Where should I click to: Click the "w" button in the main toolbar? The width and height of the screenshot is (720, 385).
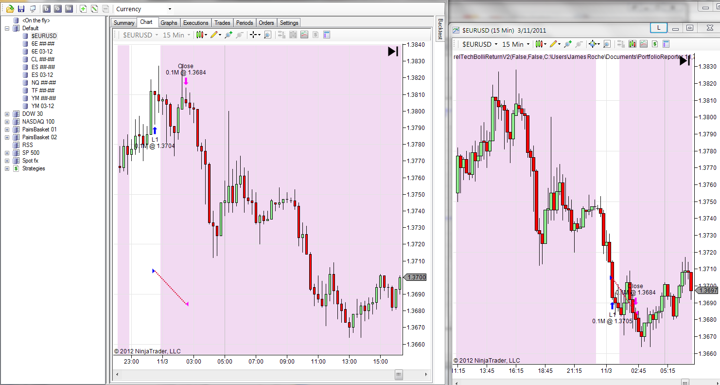click(x=69, y=9)
